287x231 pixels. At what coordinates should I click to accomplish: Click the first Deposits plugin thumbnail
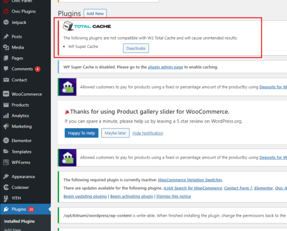(68, 87)
